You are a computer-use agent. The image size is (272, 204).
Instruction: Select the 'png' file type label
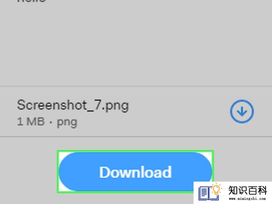point(67,123)
